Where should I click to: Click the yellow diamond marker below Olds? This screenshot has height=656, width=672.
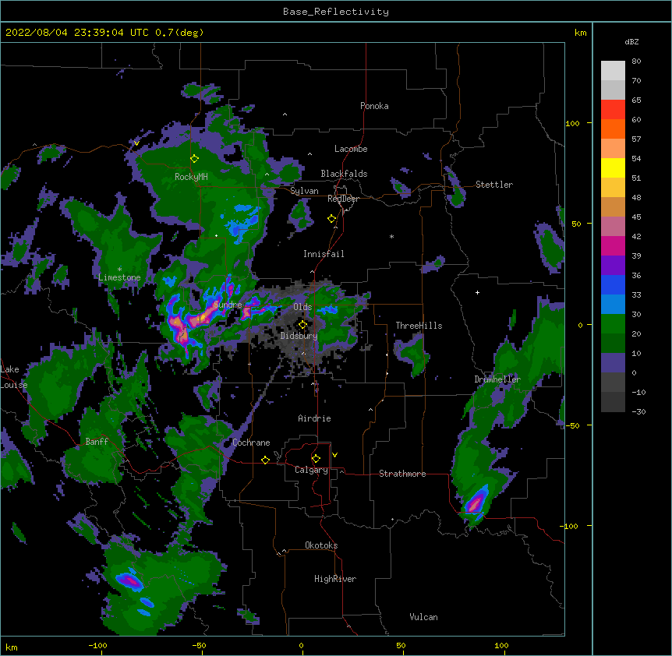click(x=302, y=325)
